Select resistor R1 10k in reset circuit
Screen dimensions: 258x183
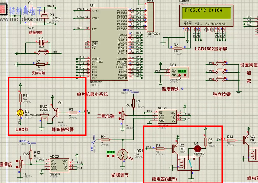pos(40,64)
